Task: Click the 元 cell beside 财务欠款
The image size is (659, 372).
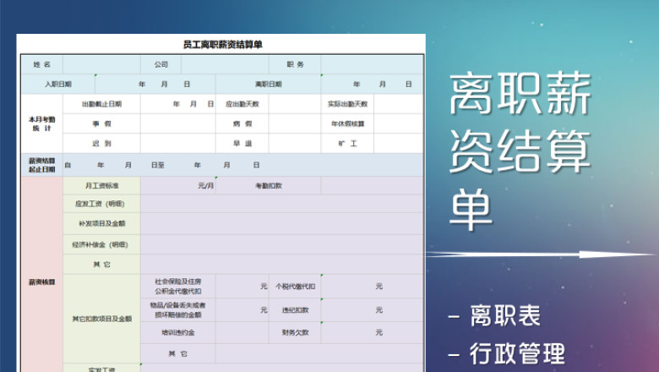Action: coord(372,332)
